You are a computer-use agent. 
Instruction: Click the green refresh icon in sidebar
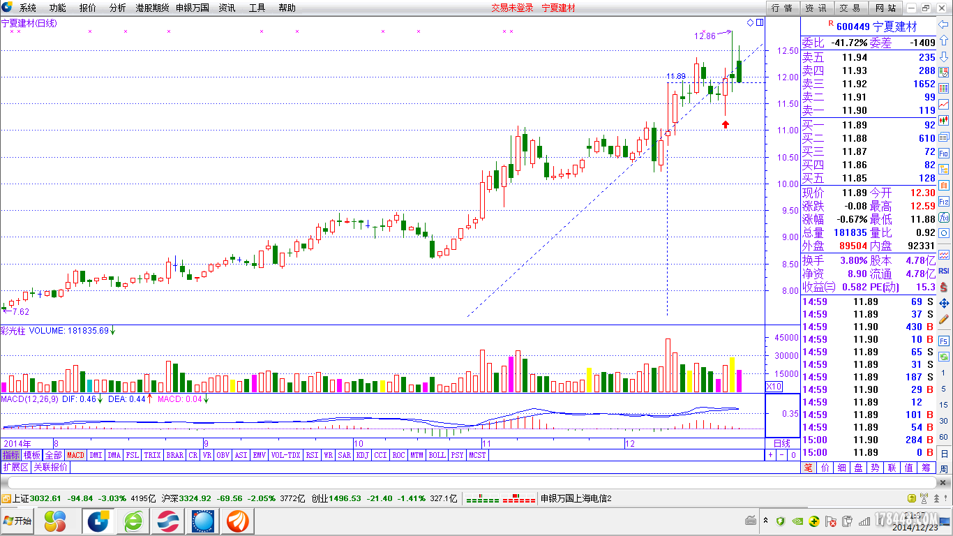pyautogui.click(x=944, y=357)
